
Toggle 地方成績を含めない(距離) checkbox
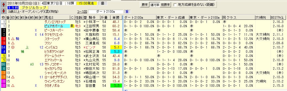point(175,5)
